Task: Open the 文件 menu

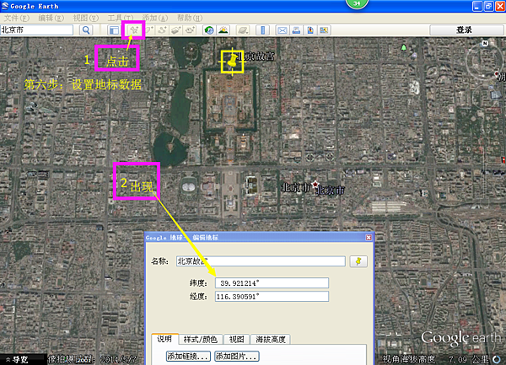Action: (17, 18)
